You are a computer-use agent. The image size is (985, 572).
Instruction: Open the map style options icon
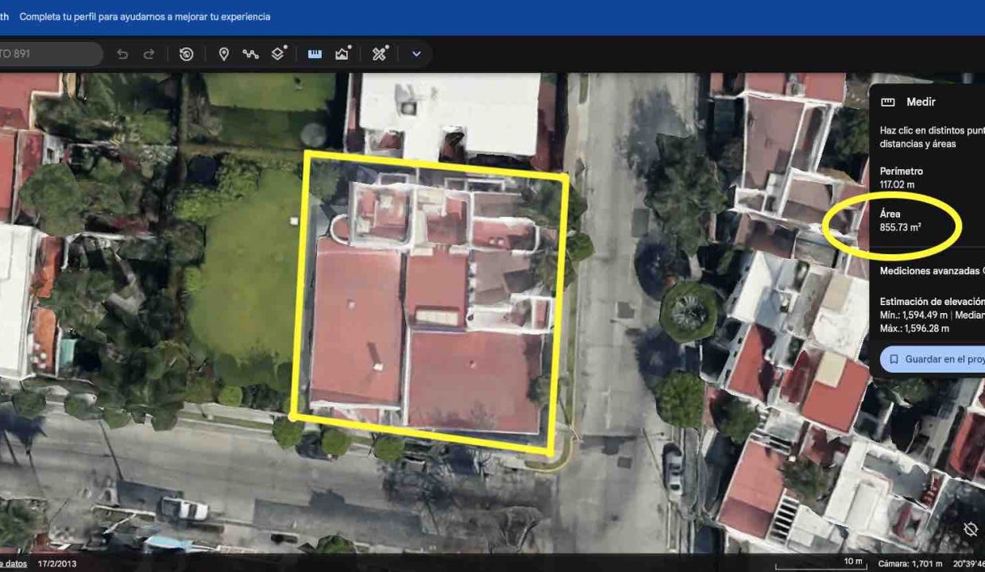click(342, 53)
